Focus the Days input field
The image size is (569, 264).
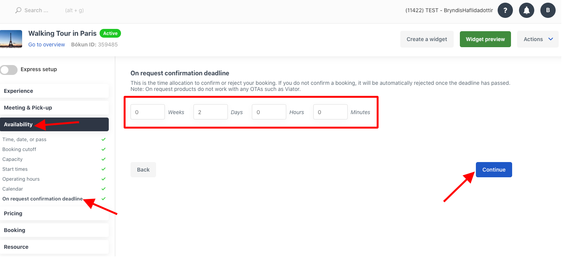pos(211,112)
